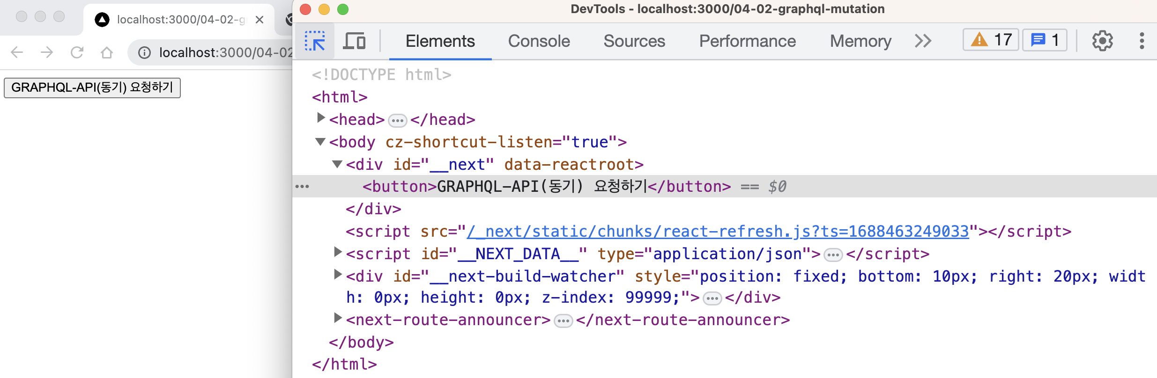The image size is (1157, 378).
Task: Expand the head element node
Action: (x=320, y=118)
